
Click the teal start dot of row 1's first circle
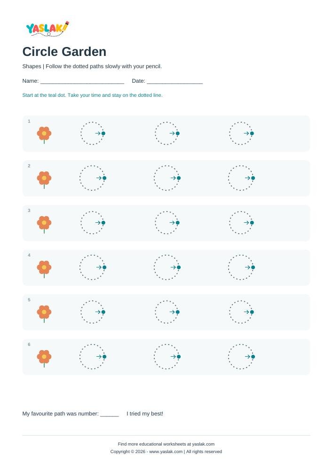tap(103, 133)
